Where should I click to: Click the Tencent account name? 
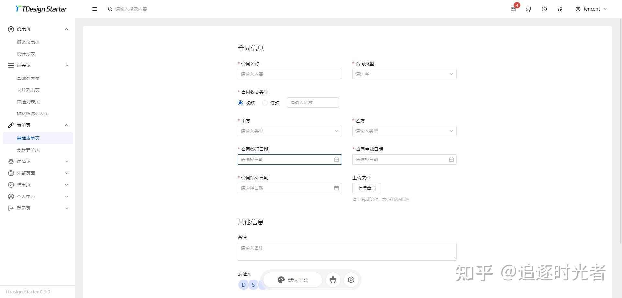click(592, 9)
